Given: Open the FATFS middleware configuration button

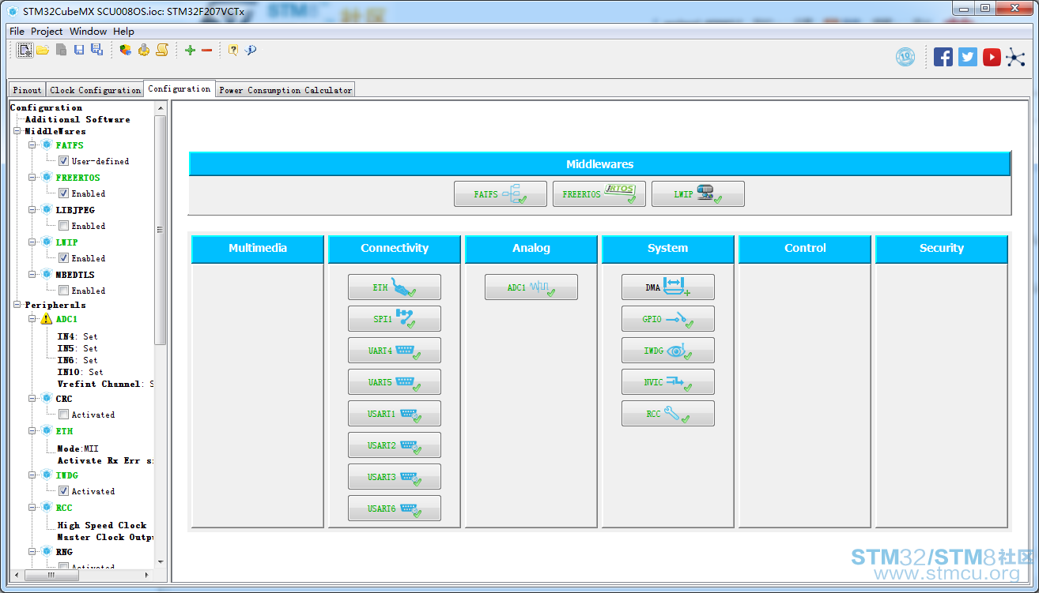Looking at the screenshot, I should coord(501,194).
